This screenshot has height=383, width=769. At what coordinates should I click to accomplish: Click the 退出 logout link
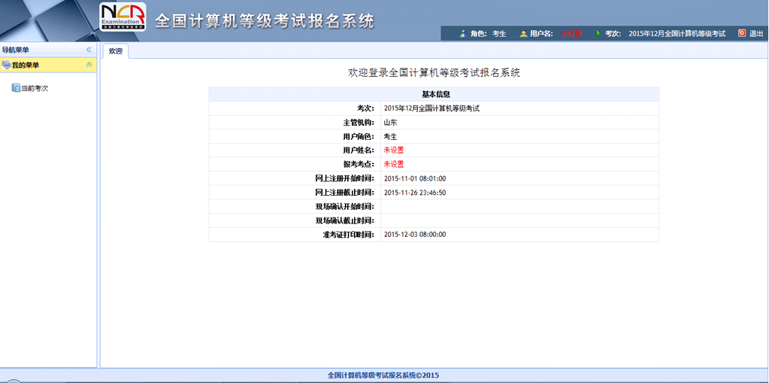(x=755, y=34)
